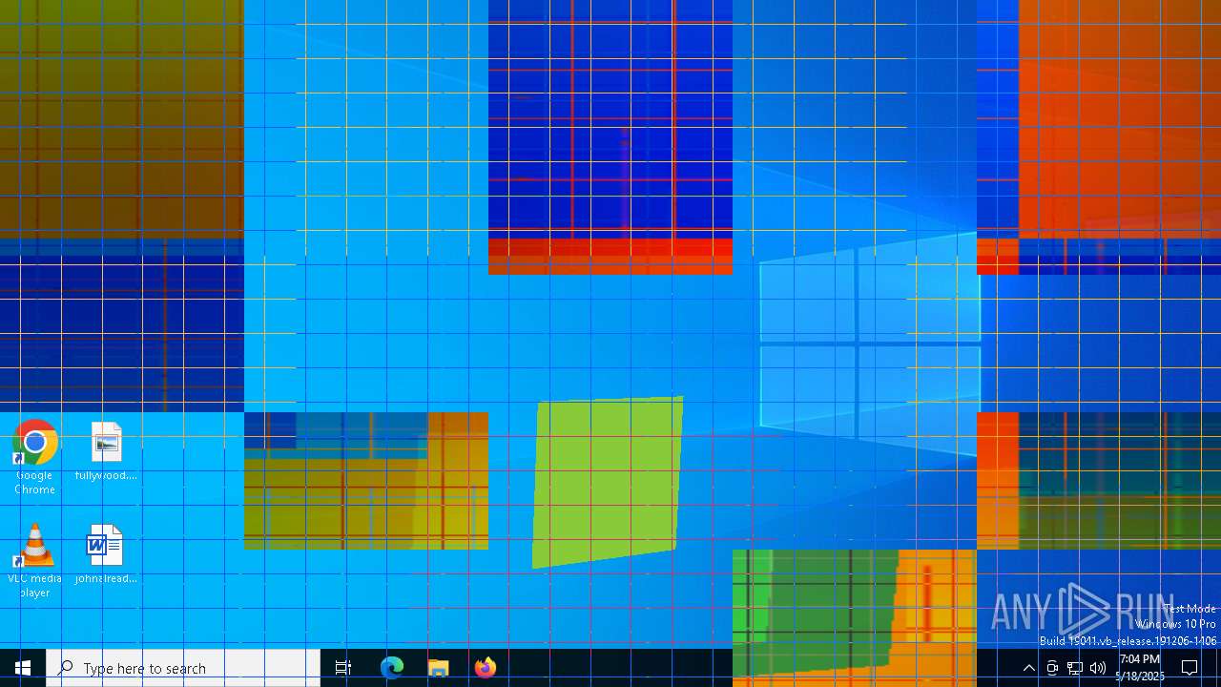Open the Action Center notifications icon
This screenshot has width=1221, height=687.
click(1190, 668)
